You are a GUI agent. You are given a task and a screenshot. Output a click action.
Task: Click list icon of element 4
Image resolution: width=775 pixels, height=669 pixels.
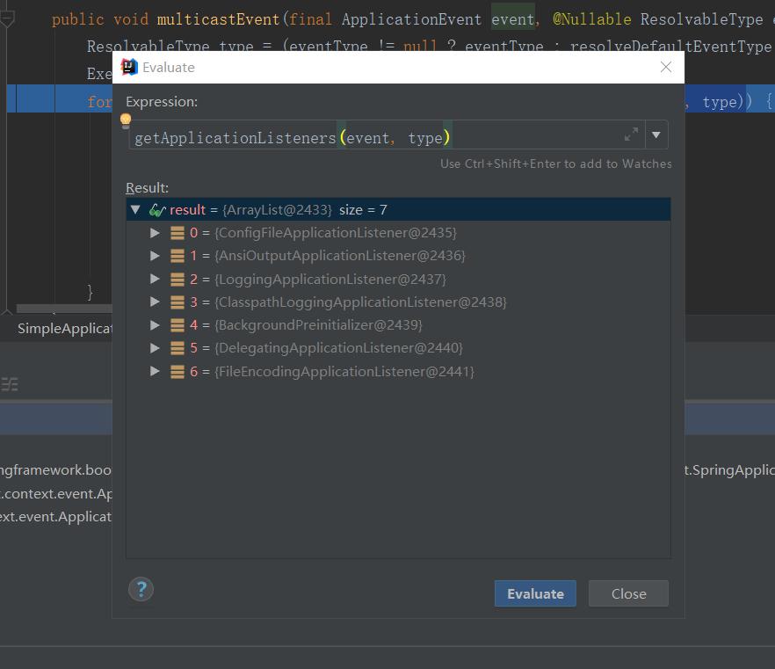177,325
